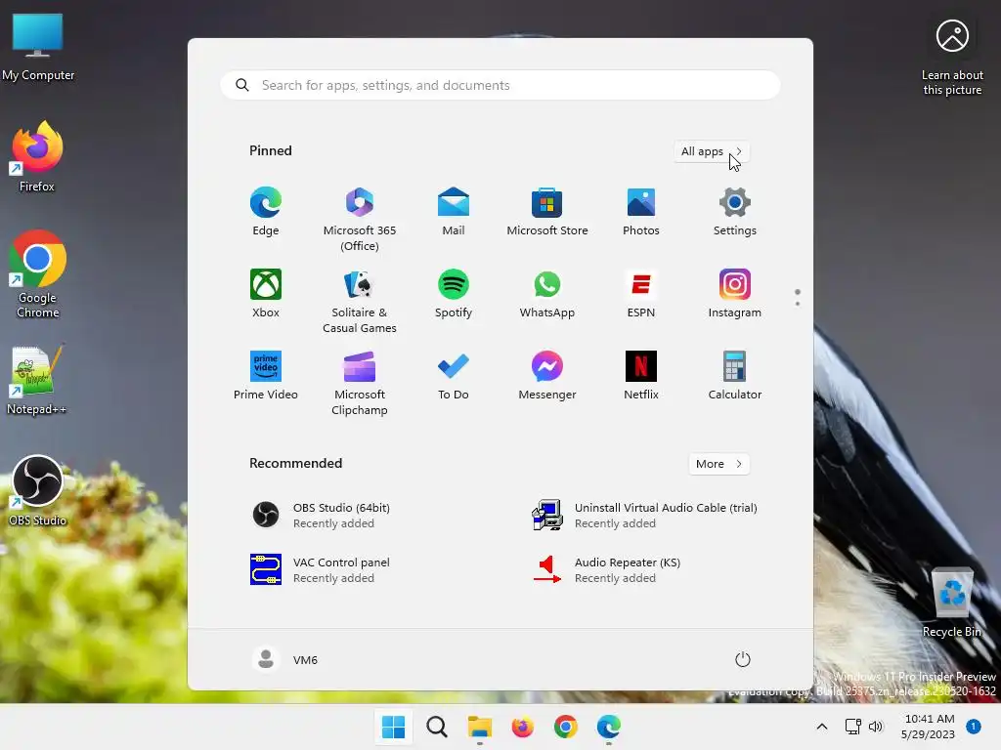
Task: Open the Mail app
Action: [x=454, y=212]
